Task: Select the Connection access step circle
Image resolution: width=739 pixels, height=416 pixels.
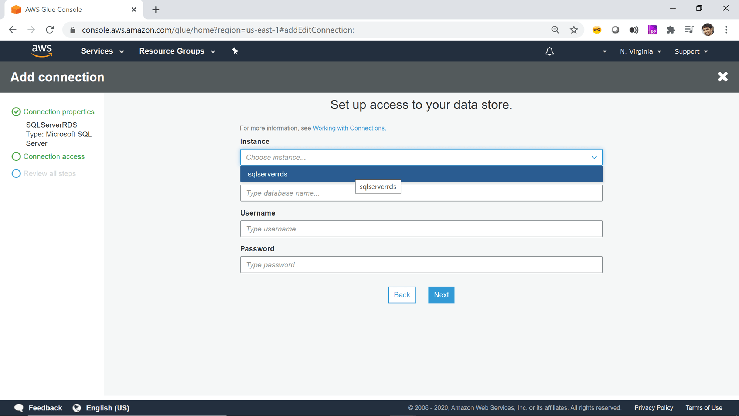Action: click(x=16, y=156)
